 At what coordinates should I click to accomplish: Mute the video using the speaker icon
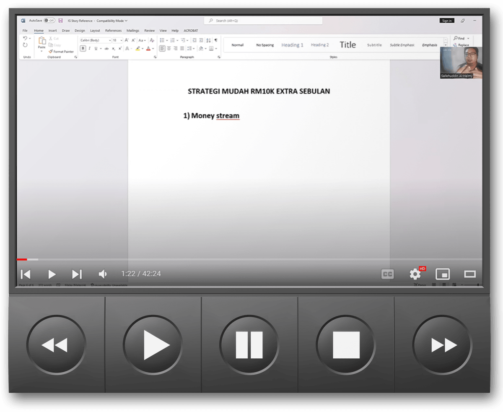[103, 274]
